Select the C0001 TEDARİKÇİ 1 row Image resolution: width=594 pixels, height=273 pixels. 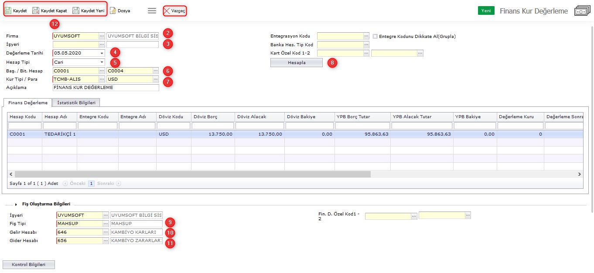[131, 134]
